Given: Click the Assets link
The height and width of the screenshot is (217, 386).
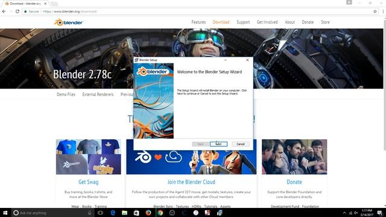Looking at the screenshot, I should pos(226,206).
